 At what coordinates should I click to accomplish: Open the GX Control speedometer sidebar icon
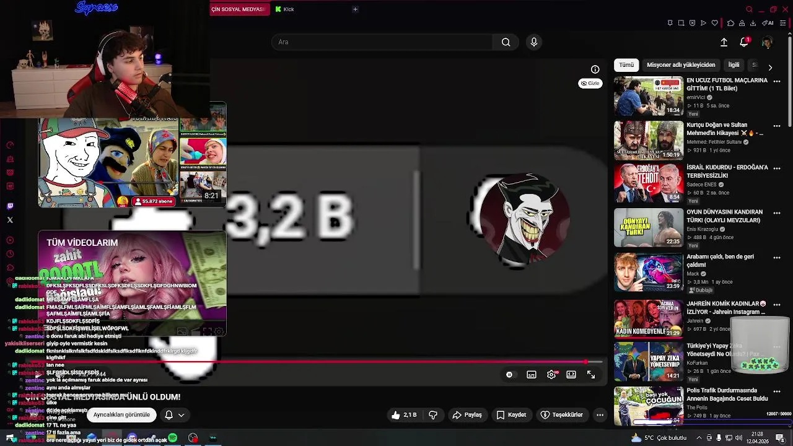coord(10,146)
